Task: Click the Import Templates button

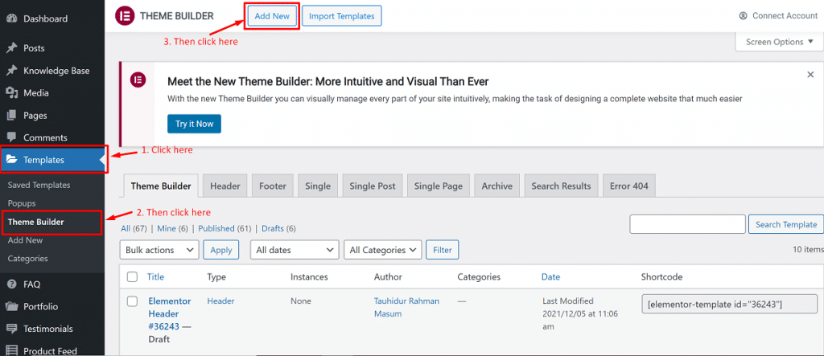Action: click(x=341, y=16)
